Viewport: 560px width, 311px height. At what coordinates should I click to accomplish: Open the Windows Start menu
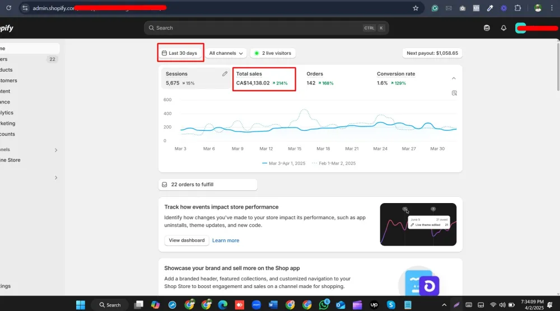(81, 305)
